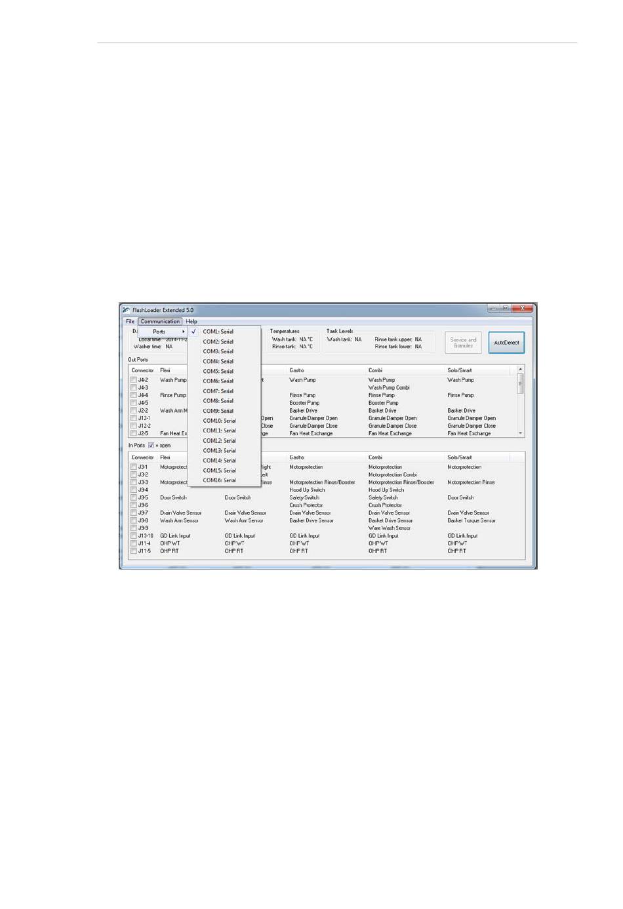Screen dimensions: 623x909
Task: Tick the J4-4 out port checkbox
Action: click(134, 396)
